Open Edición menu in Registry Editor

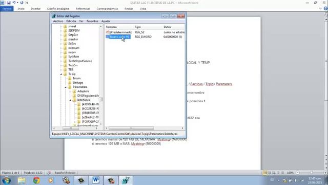(x=71, y=21)
